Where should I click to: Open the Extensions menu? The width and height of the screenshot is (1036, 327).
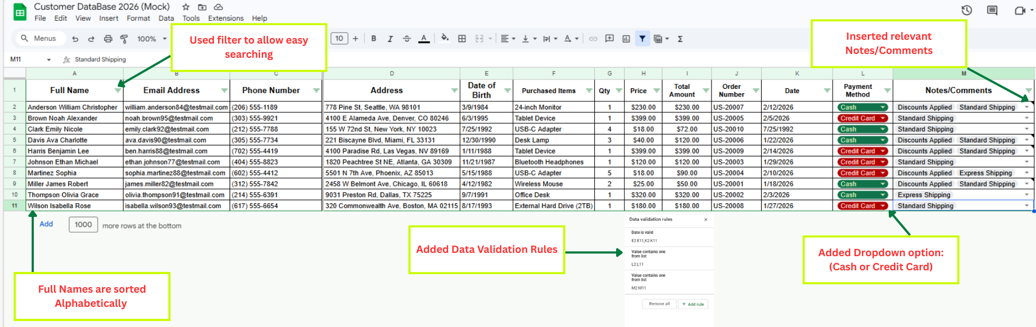tap(226, 18)
